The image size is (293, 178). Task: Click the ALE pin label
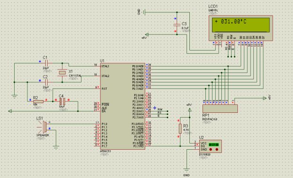[x=104, y=108]
